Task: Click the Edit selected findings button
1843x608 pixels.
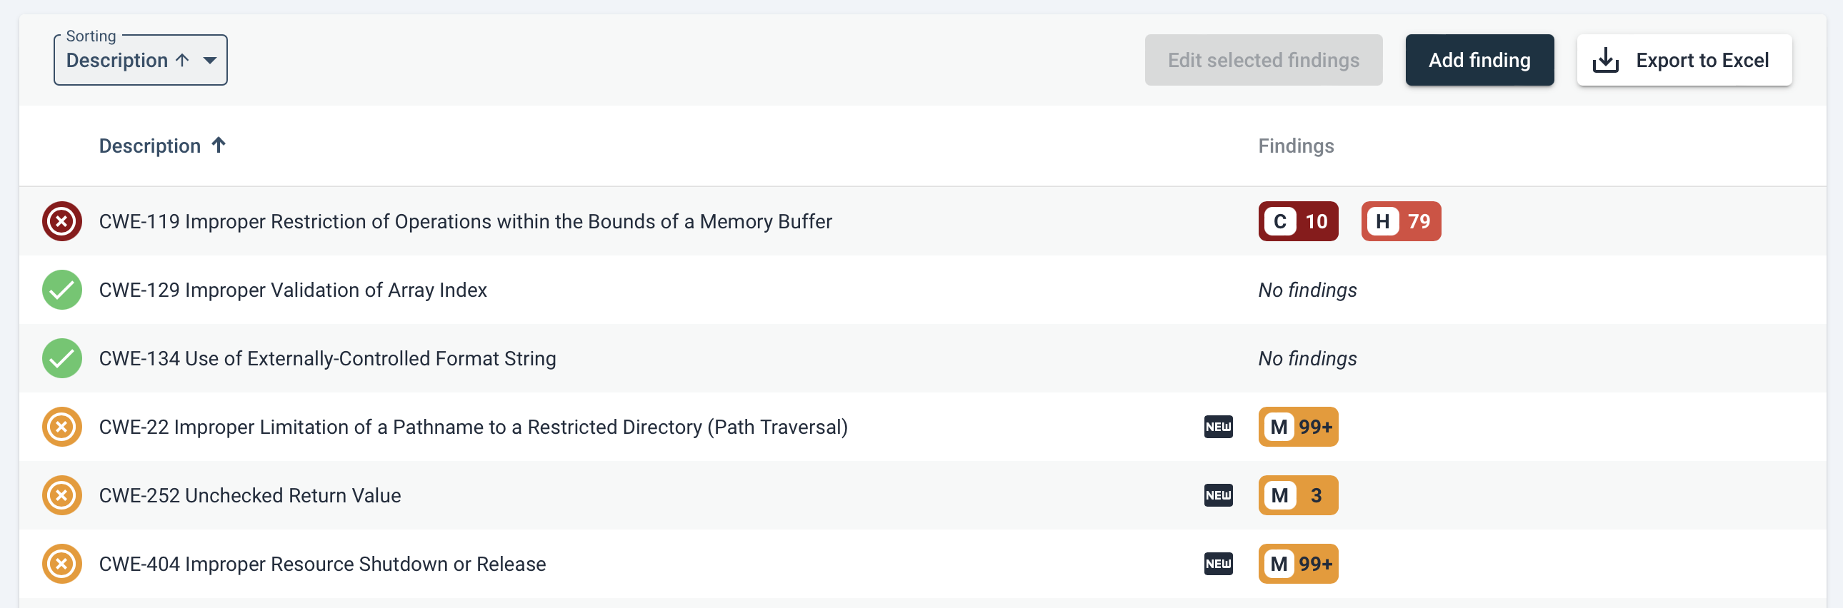Action: coord(1263,60)
